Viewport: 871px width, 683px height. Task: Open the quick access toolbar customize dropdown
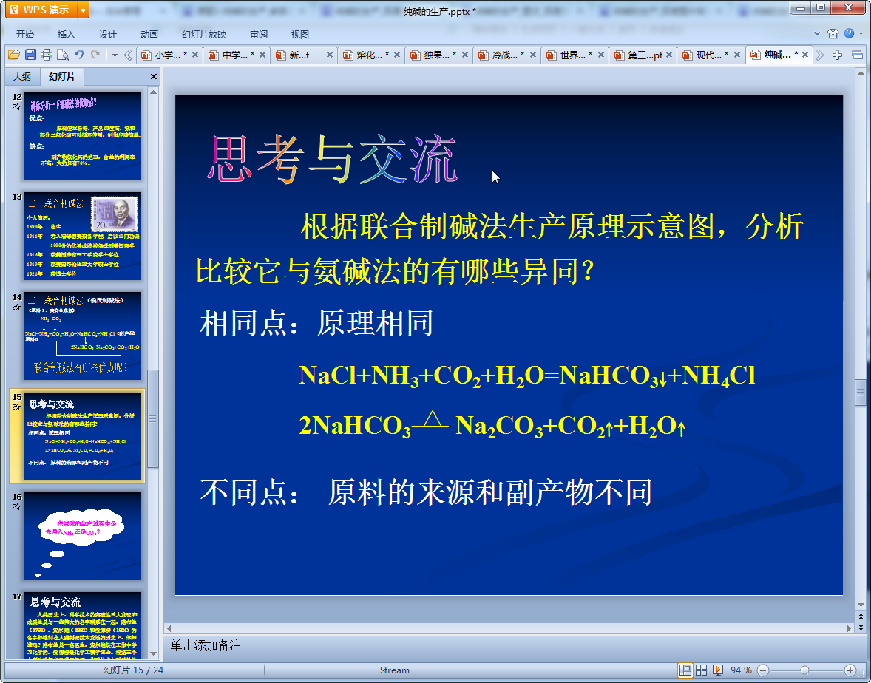pos(115,55)
